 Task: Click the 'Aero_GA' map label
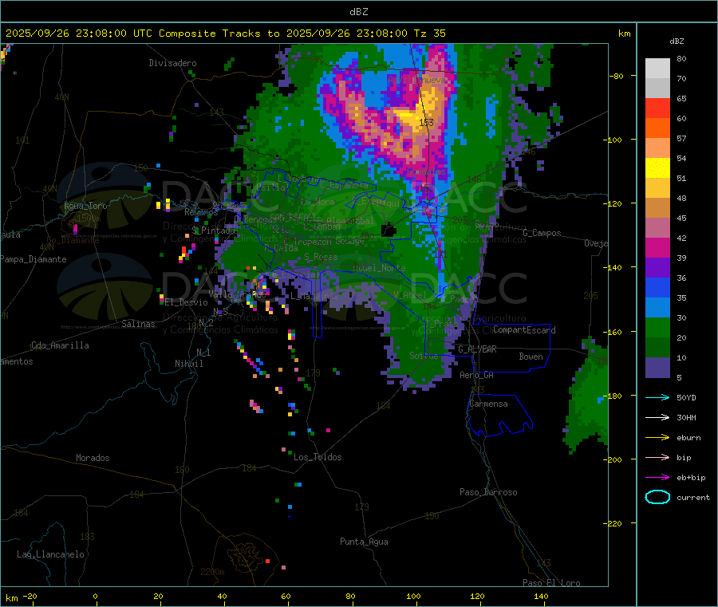(x=477, y=376)
